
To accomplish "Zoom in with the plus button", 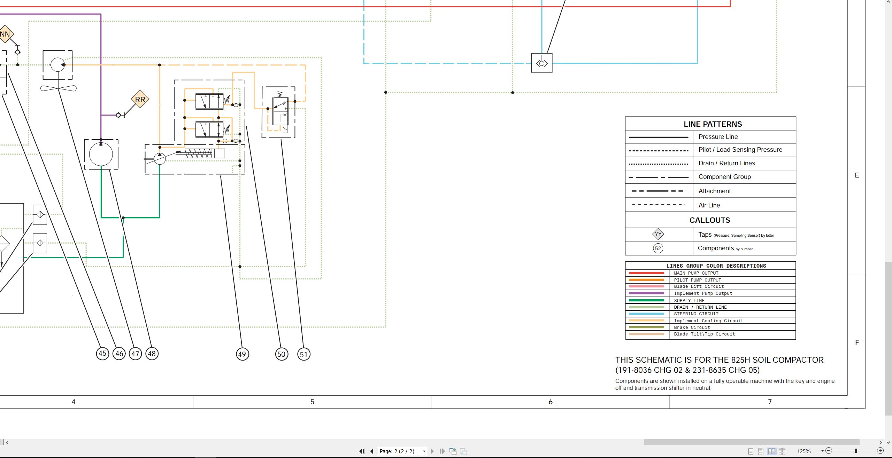I will click(880, 451).
